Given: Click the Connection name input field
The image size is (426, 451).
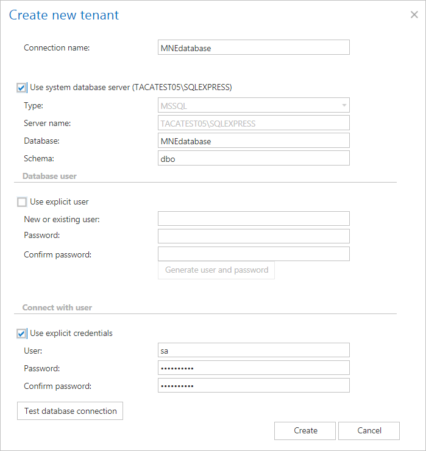Looking at the screenshot, I should [253, 47].
